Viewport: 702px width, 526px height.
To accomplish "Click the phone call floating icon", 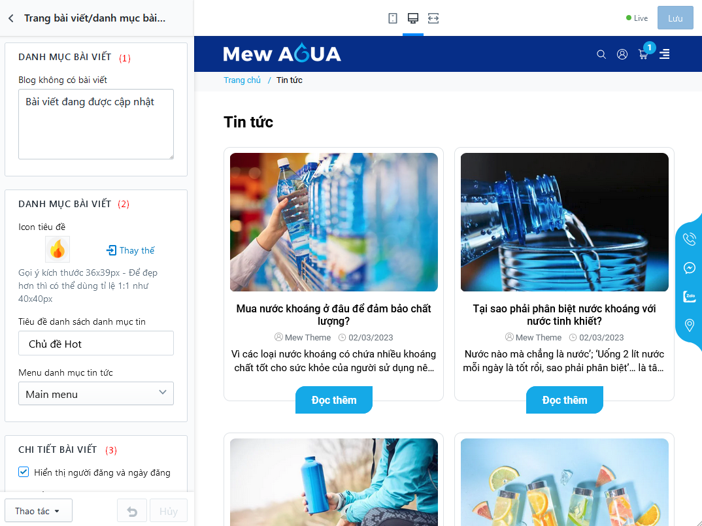I will point(690,239).
